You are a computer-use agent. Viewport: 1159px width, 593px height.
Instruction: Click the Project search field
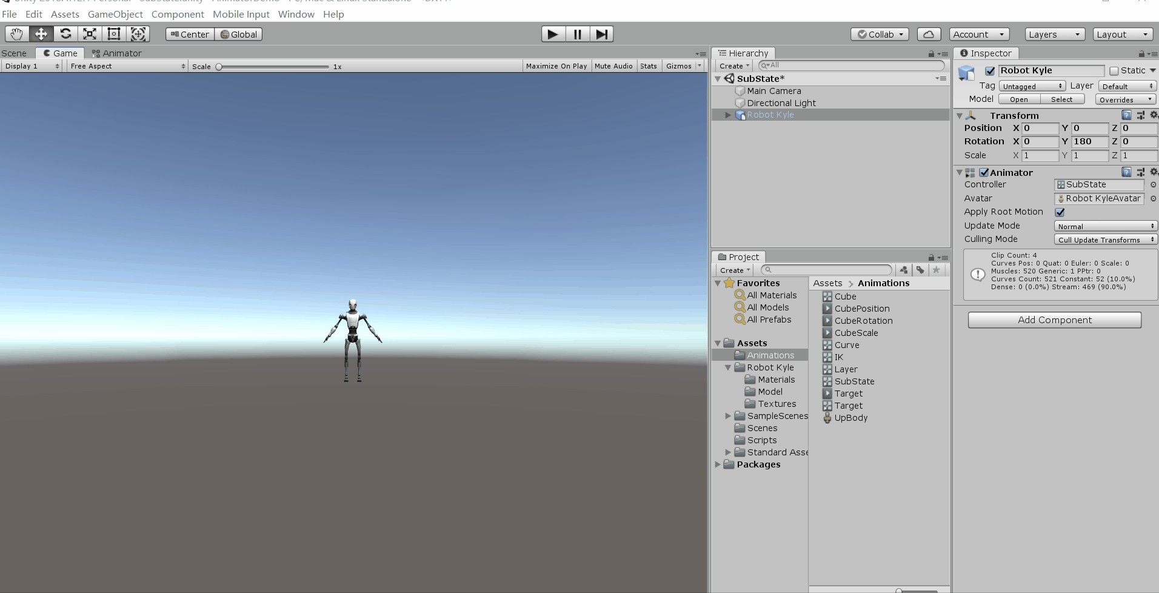[826, 270]
